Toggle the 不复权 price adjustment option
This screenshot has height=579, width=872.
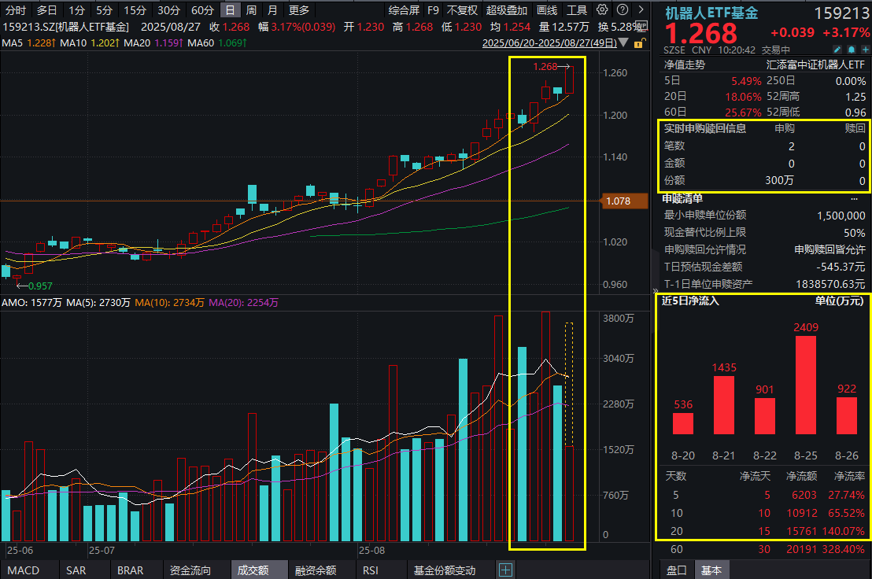(462, 10)
